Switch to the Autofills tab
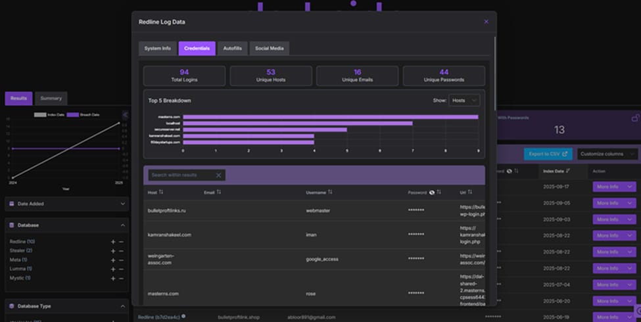The height and width of the screenshot is (322, 641). (232, 49)
